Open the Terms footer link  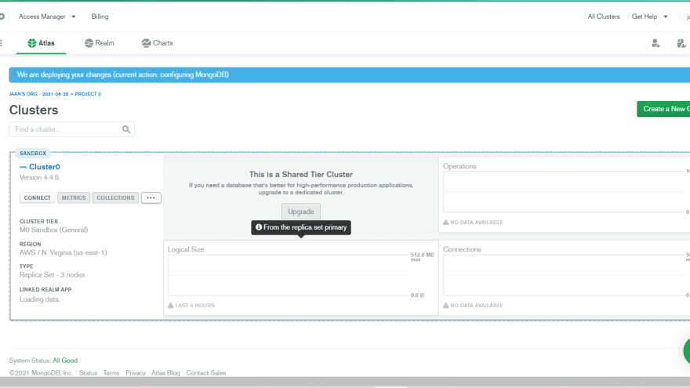[111, 373]
